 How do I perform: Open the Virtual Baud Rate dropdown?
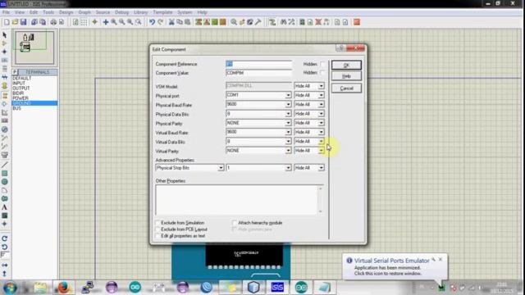click(x=288, y=132)
